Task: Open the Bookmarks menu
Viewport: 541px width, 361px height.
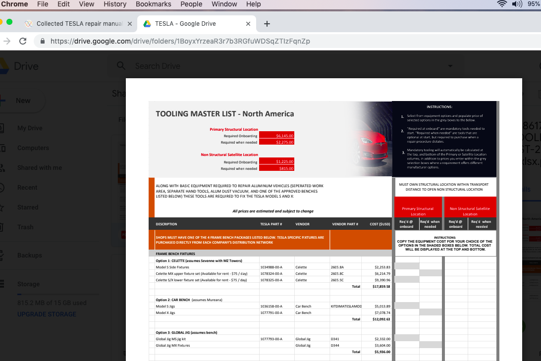Action: click(x=154, y=4)
